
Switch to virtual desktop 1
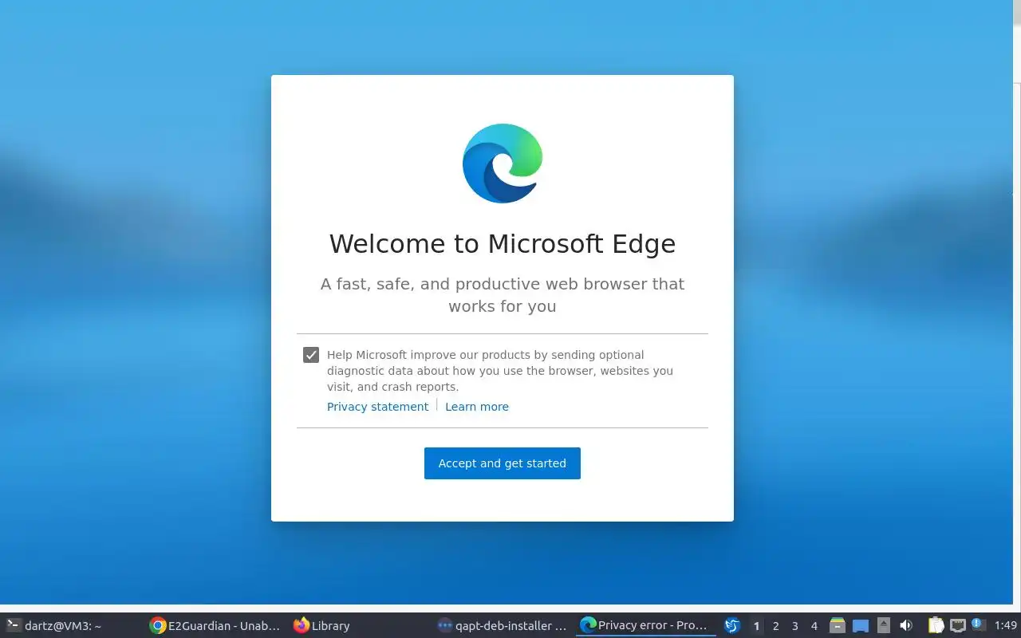[756, 626]
